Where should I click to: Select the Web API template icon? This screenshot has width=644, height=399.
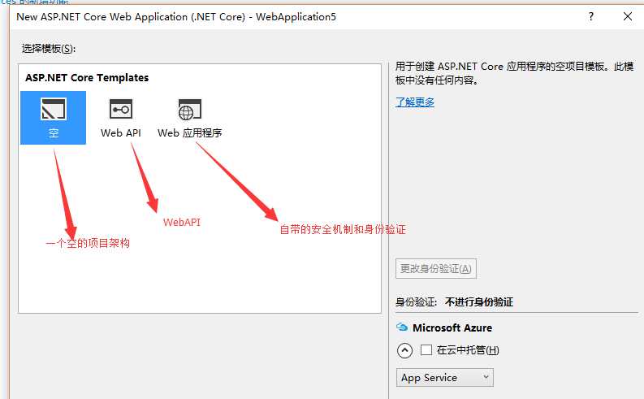[121, 109]
